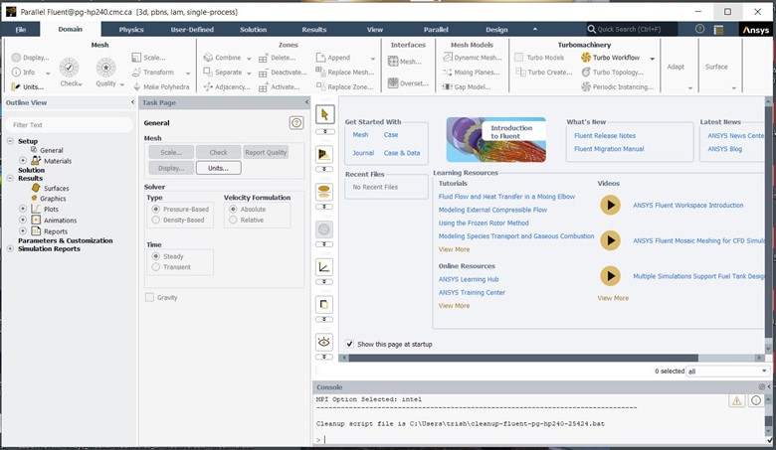Click the Introduction to Fluent thumbnail
The width and height of the screenshot is (776, 450).
(x=495, y=140)
